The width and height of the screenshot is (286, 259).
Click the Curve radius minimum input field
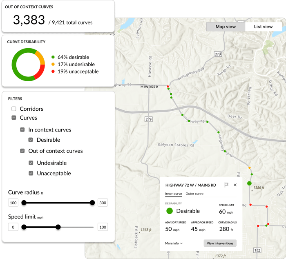[x=13, y=203]
